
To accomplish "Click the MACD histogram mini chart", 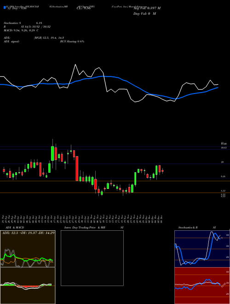I will point(28,286).
